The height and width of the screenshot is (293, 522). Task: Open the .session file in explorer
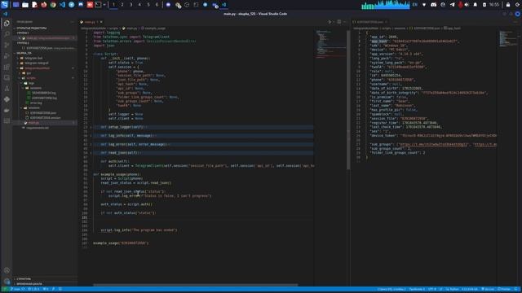[x=46, y=118]
